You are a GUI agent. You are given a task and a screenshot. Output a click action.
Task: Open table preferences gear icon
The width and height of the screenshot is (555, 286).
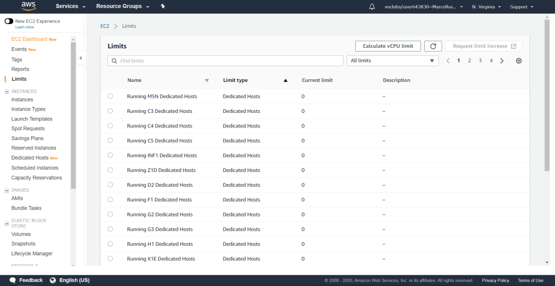click(519, 61)
